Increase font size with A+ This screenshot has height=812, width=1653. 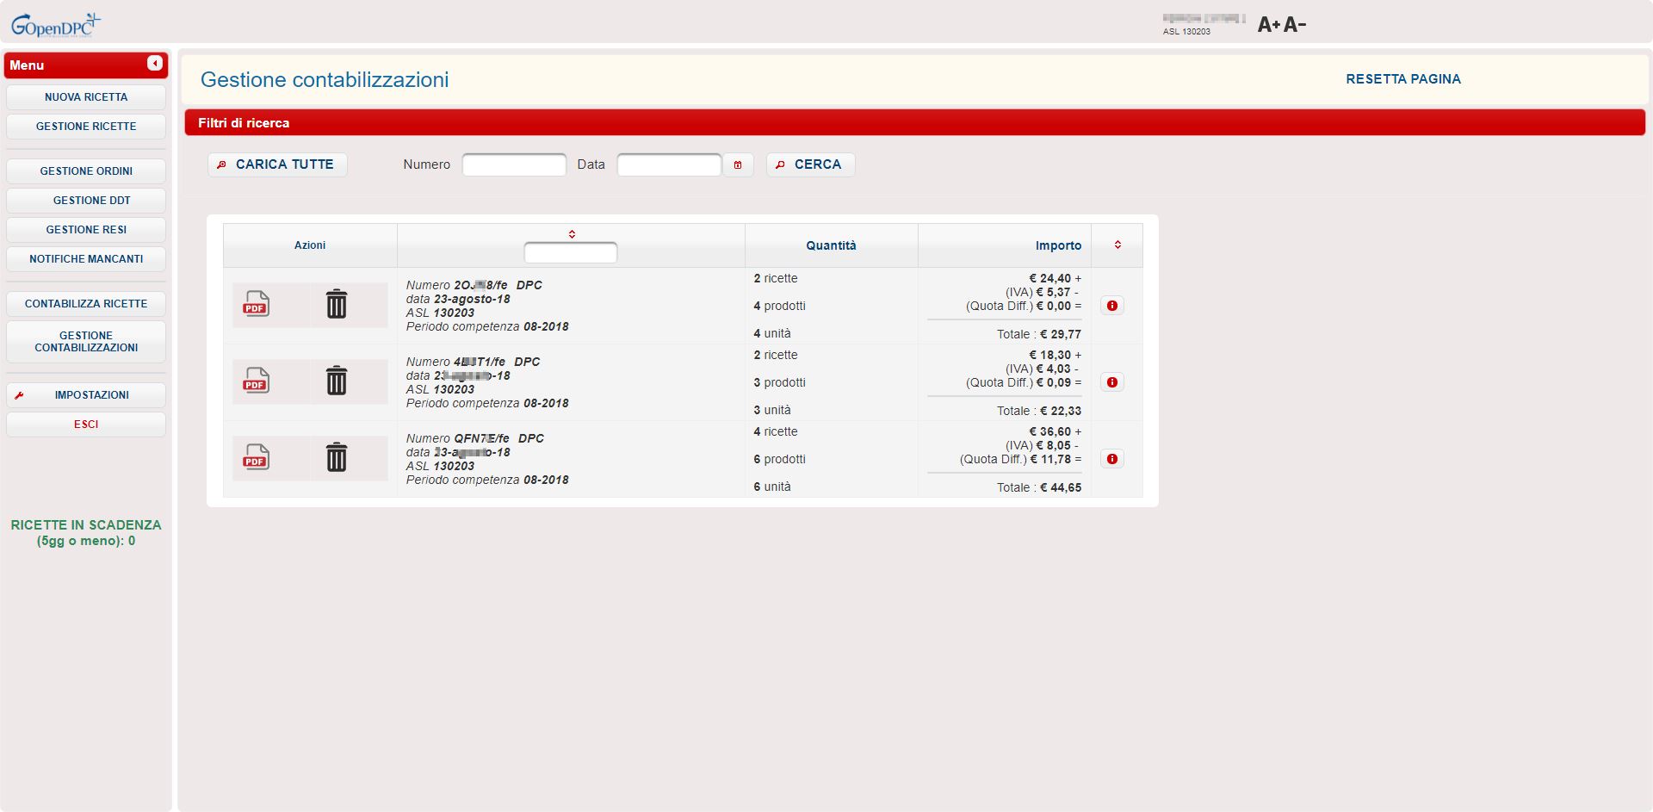point(1268,25)
